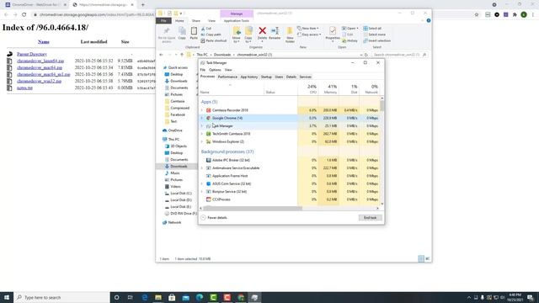Sort processes by the CPU column header

pos(308,89)
